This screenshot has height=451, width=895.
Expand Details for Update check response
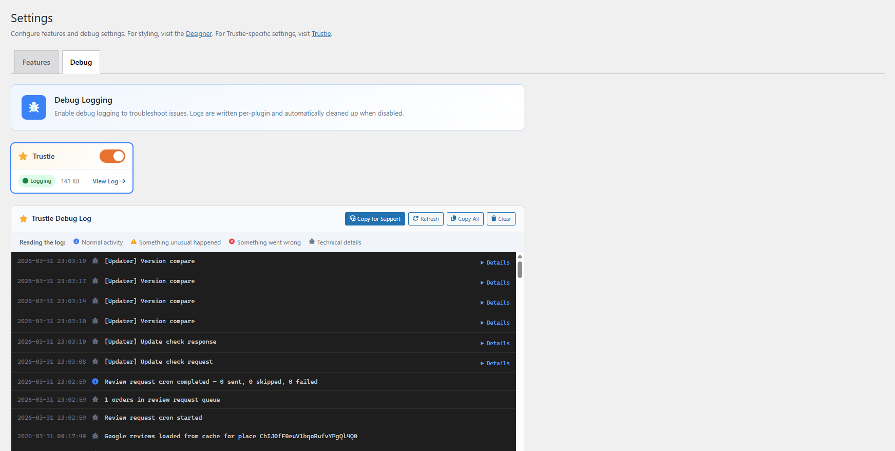coord(495,343)
